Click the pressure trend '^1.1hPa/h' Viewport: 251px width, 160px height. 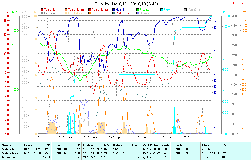click(90, 157)
